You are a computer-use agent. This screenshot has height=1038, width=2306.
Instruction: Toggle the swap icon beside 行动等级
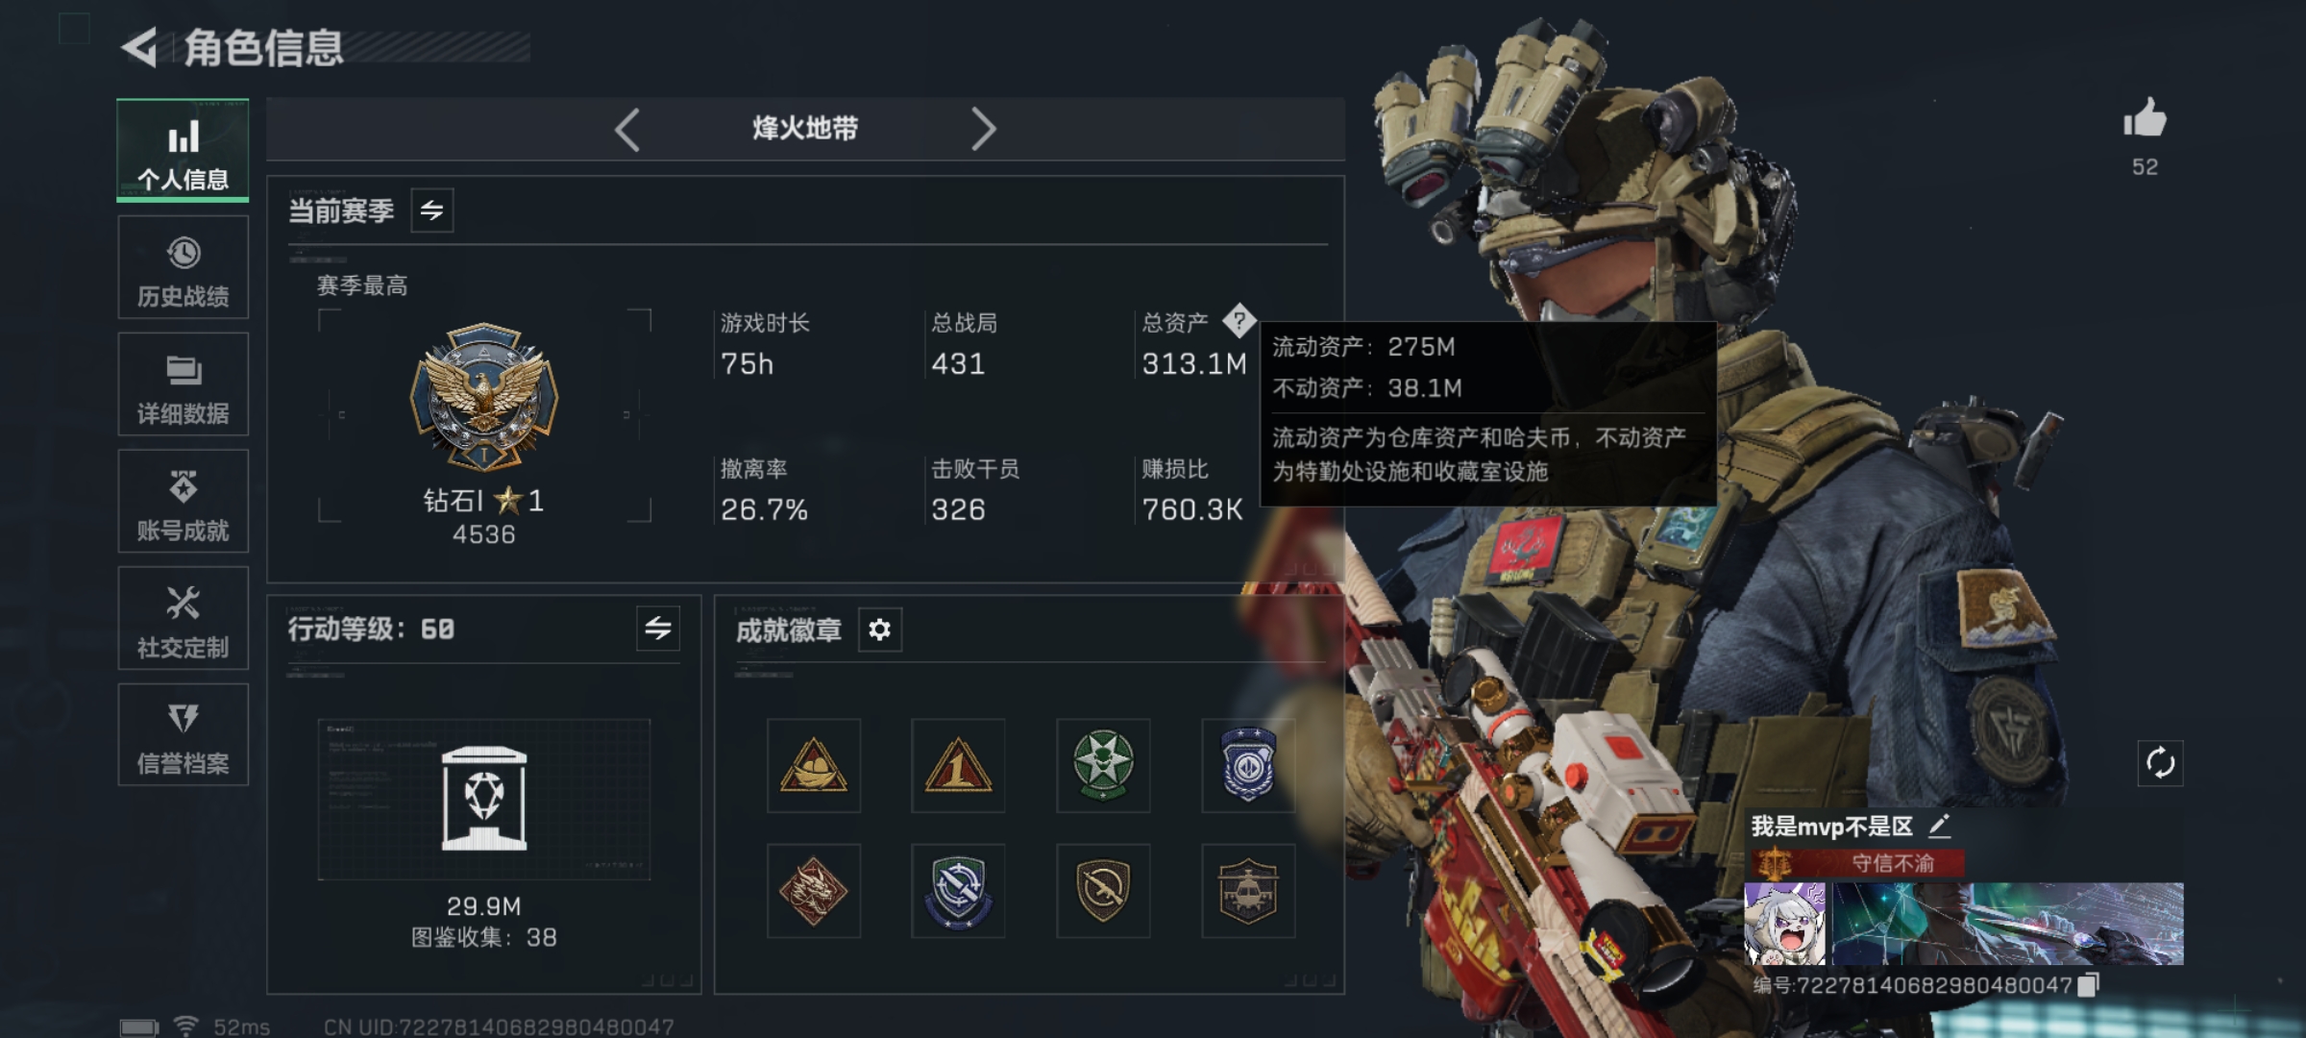[658, 629]
